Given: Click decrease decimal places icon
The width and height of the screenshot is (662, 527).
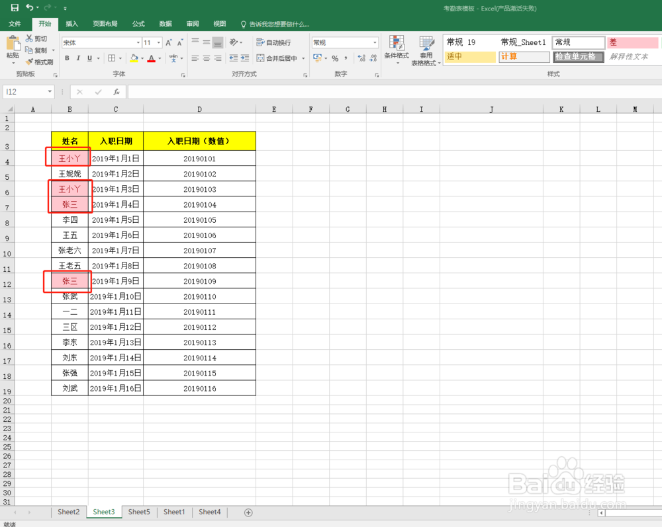Looking at the screenshot, I should [373, 58].
